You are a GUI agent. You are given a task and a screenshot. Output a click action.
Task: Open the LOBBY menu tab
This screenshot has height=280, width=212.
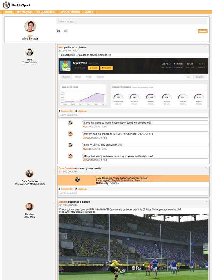click(89, 12)
